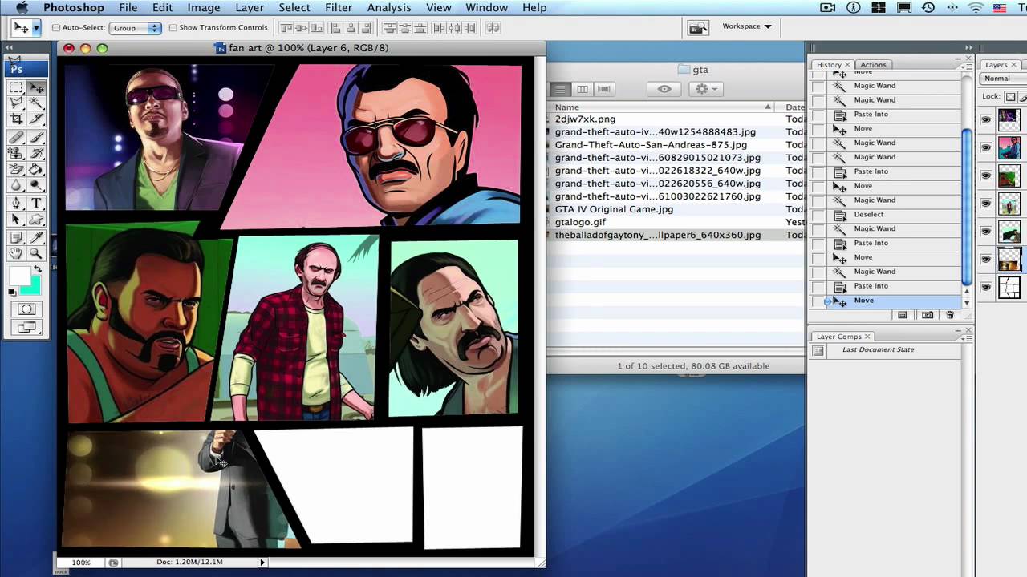Switch to the Actions tab

point(873,65)
